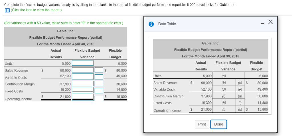
Task: Click the (c) cell in Data Table
Action: pos(240,83)
